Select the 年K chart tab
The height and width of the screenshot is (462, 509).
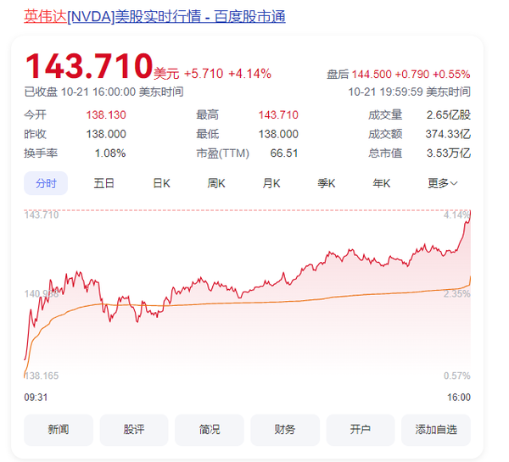coord(382,183)
